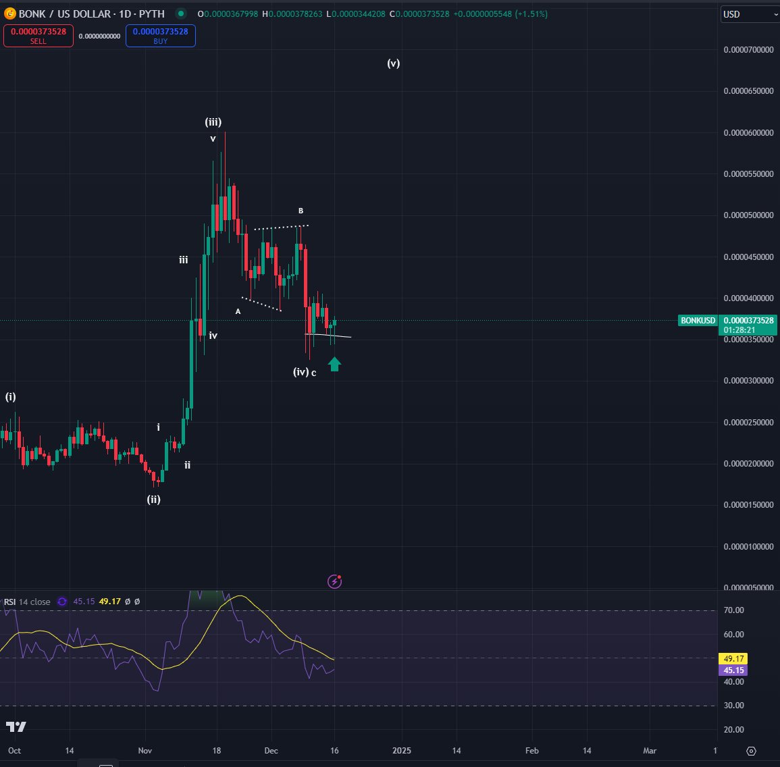The height and width of the screenshot is (767, 780).
Task: Select the (ii) wave label
Action: tap(154, 500)
